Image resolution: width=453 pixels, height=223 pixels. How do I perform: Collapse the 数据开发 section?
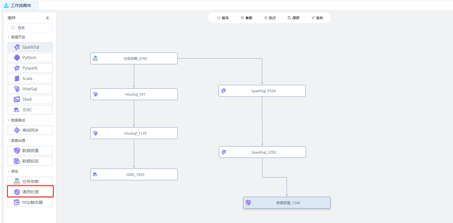tap(17, 37)
